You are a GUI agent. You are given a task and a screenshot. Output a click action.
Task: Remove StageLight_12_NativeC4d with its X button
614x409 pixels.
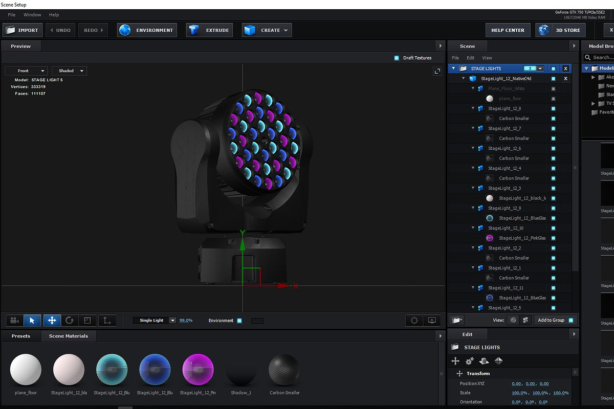[x=565, y=79]
